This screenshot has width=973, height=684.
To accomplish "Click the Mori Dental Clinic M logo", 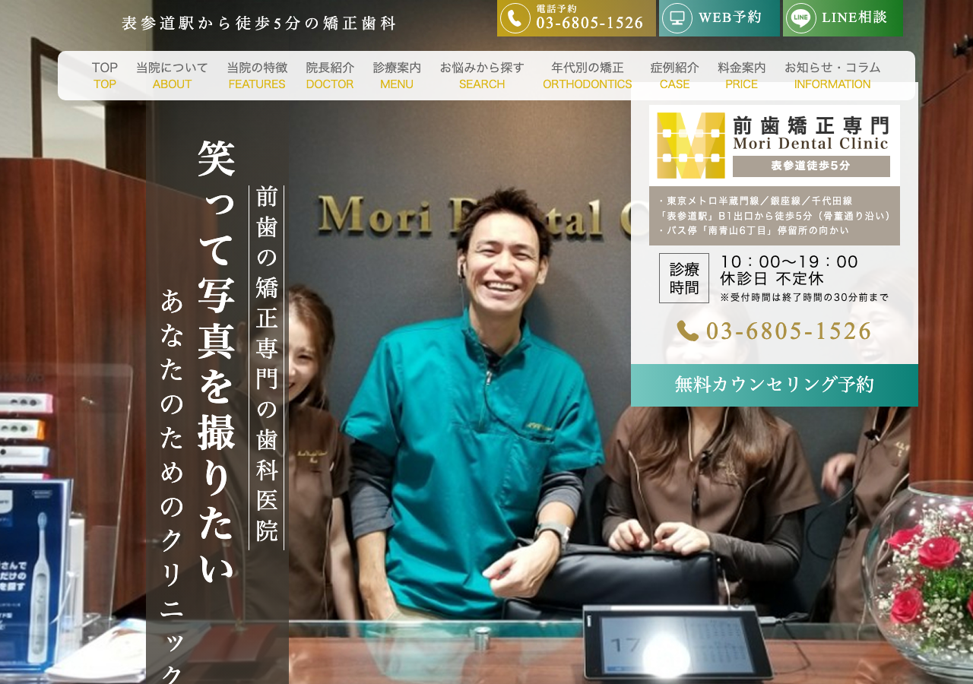I will click(691, 145).
